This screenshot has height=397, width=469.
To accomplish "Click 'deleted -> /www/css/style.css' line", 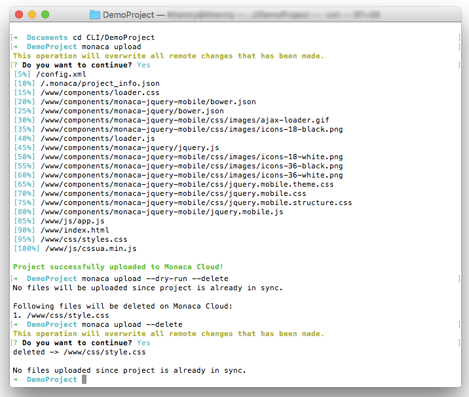I will coord(79,352).
